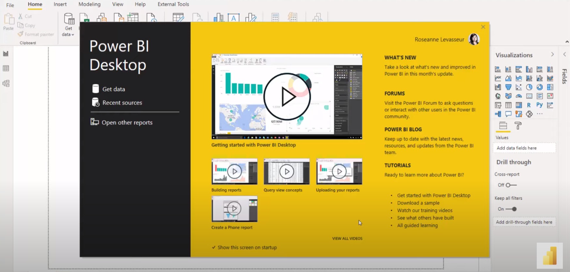Select the Scatter chart visual
Image resolution: width=570 pixels, height=272 pixels.
[518, 87]
